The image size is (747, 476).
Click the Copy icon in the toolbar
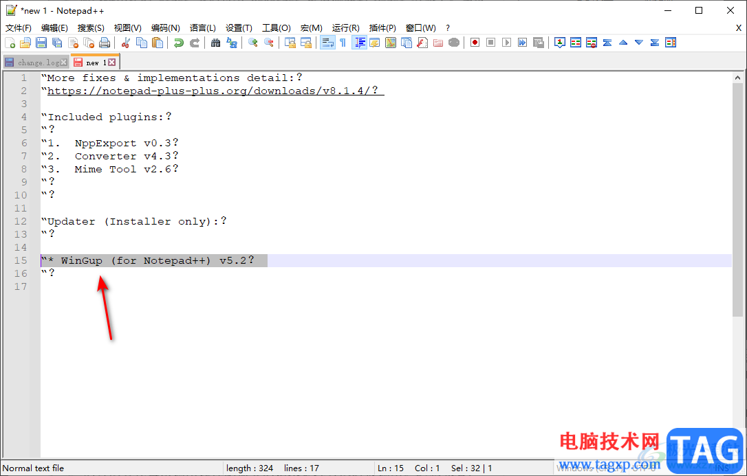click(142, 43)
